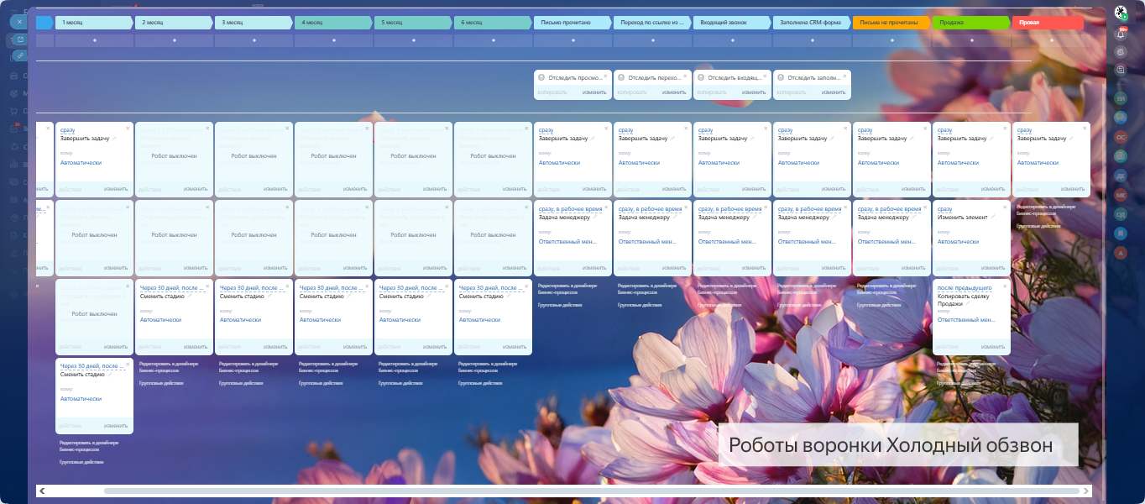Screen dimensions: 1145x504
Task: Copy link icon on slider edge
Action: (x=19, y=55)
